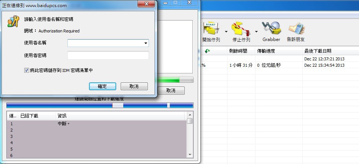Image resolution: width=359 pixels, height=164 pixels.
Task: Click the green arrow column header icon
Action: (x=207, y=51)
